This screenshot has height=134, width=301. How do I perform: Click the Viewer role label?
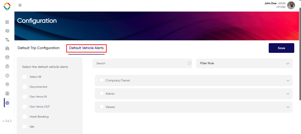(x=111, y=107)
